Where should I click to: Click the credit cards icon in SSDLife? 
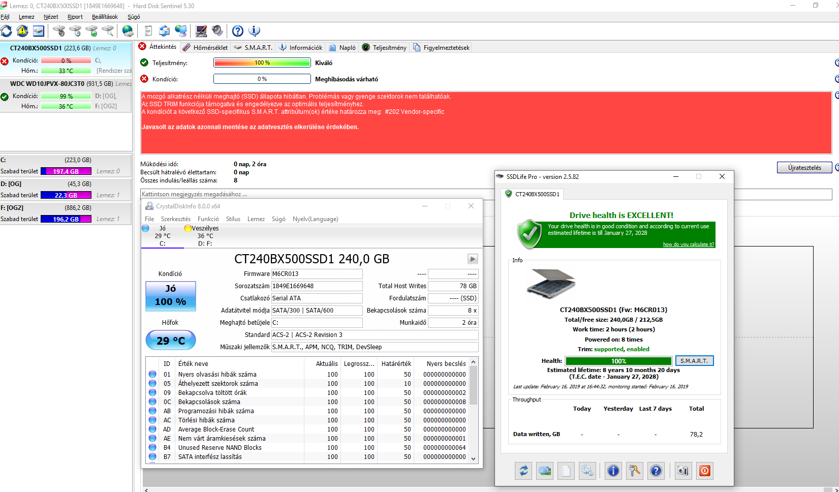pos(545,471)
